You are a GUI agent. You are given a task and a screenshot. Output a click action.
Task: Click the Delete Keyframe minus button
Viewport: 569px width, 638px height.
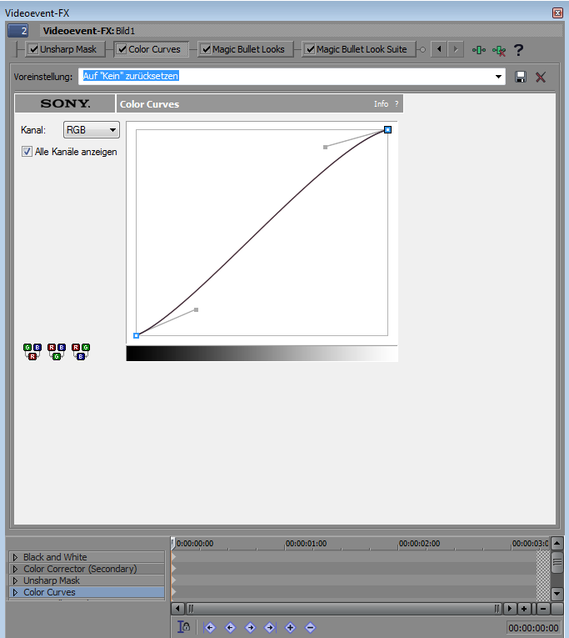click(310, 627)
